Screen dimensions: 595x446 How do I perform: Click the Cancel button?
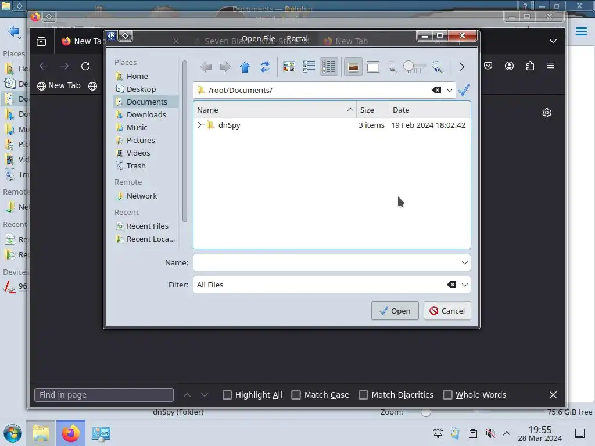pos(447,311)
